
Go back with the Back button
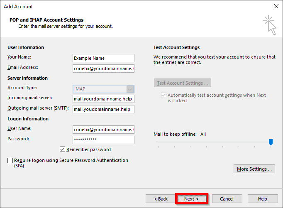[x=161, y=199]
